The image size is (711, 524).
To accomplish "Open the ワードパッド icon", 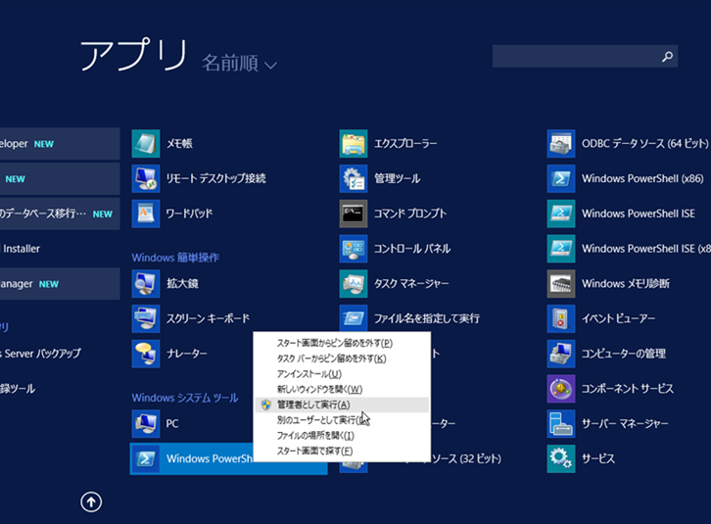I will pyautogui.click(x=146, y=214).
